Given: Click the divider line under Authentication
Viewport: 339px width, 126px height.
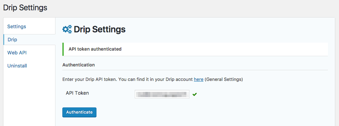Looking at the screenshot, I should tap(195, 70).
